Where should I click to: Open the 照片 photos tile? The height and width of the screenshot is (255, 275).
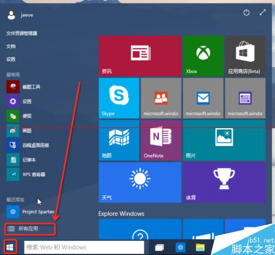point(224,140)
